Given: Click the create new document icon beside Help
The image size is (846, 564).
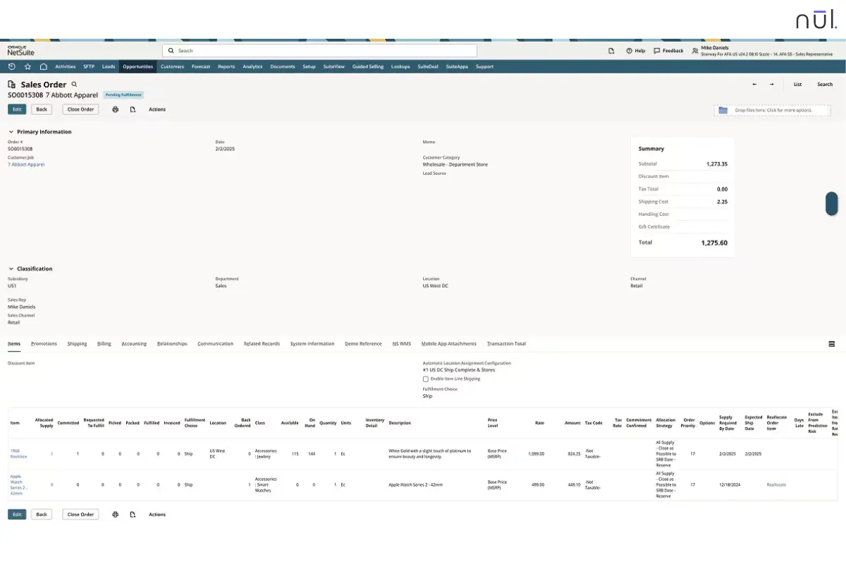Looking at the screenshot, I should pyautogui.click(x=611, y=51).
